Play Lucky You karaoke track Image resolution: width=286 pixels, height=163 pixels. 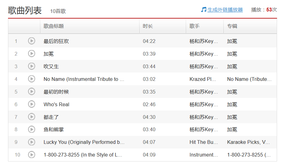coord(31,142)
